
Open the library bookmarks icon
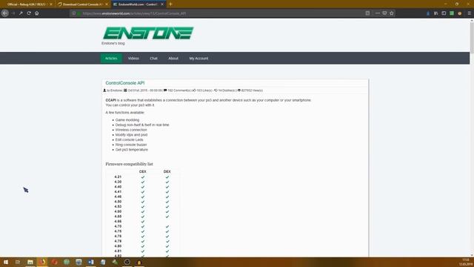click(436, 13)
